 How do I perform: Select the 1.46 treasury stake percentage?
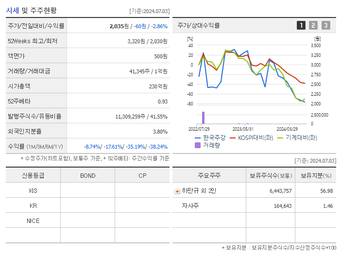328,206
